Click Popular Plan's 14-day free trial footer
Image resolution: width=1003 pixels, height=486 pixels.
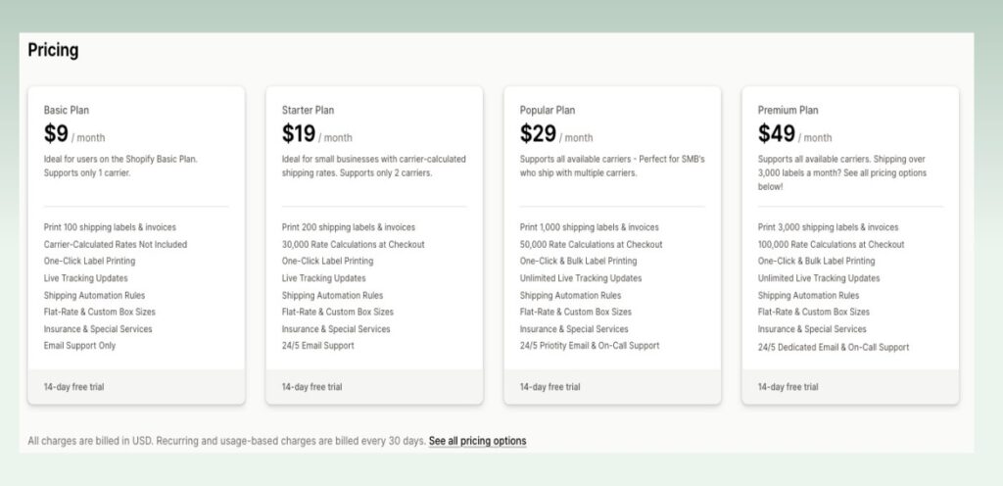(x=550, y=387)
